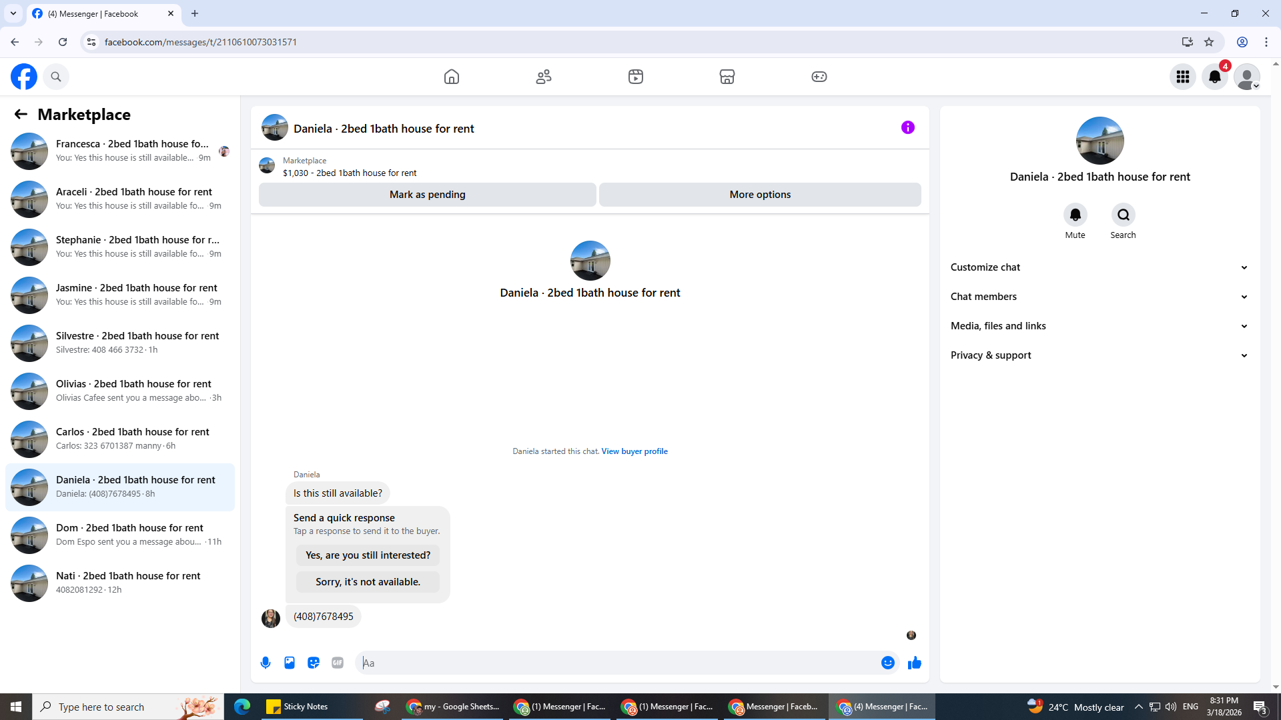Viewport: 1281px width, 720px height.
Task: Expand Media, files and links section
Action: click(x=1099, y=326)
